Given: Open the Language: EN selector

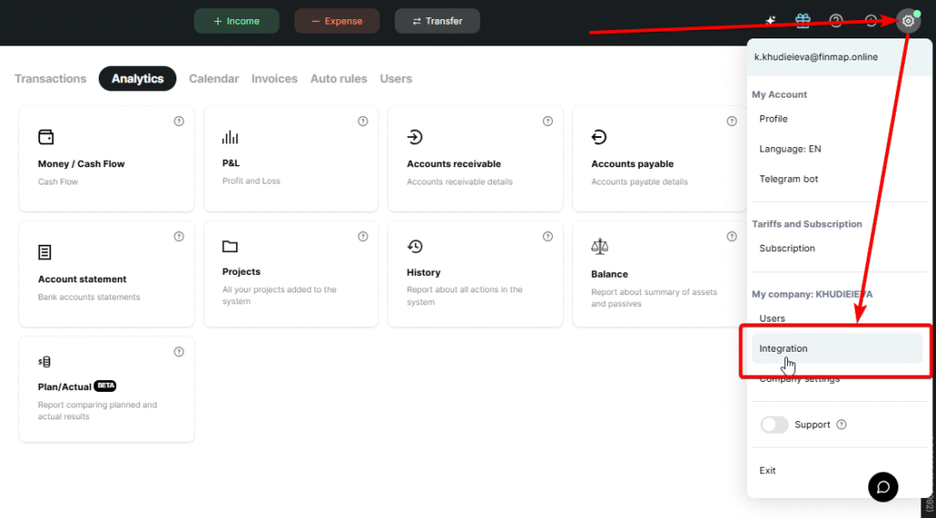Looking at the screenshot, I should point(790,149).
